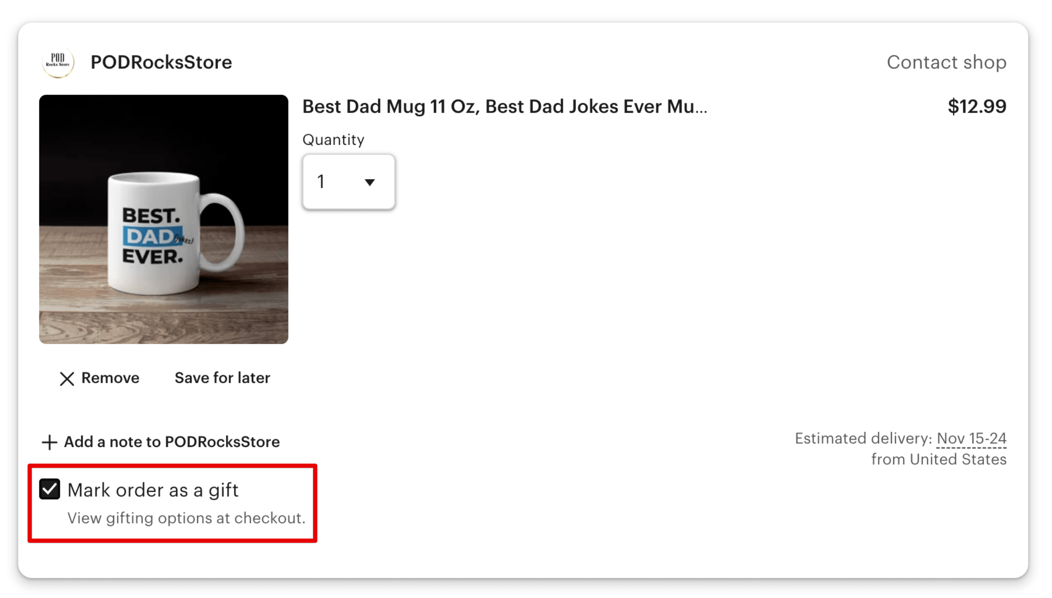Click the Nov 15-24 estimated delivery link
This screenshot has width=1052, height=598.
tap(971, 439)
